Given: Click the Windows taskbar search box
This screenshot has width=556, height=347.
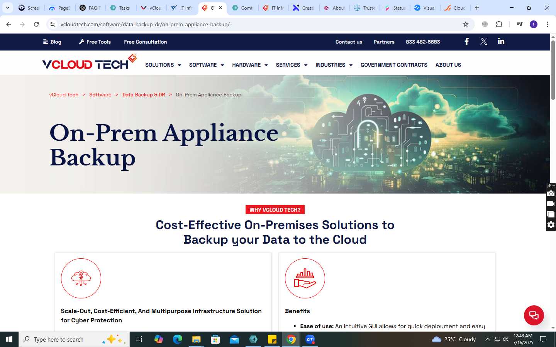Looking at the screenshot, I should pyautogui.click(x=74, y=339).
